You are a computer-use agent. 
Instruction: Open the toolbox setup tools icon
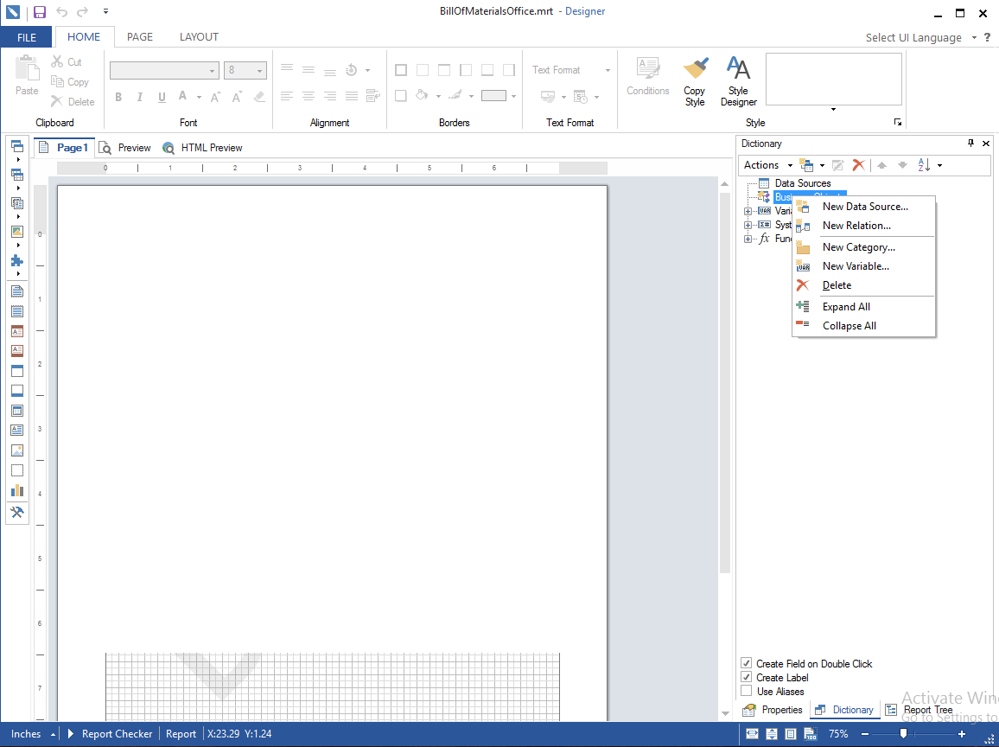click(x=17, y=512)
